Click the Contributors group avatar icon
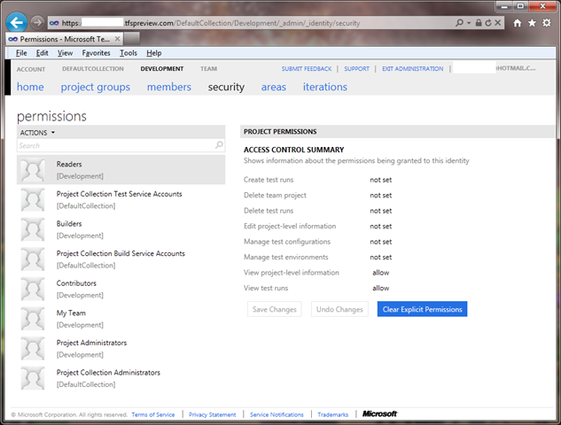 click(33, 289)
